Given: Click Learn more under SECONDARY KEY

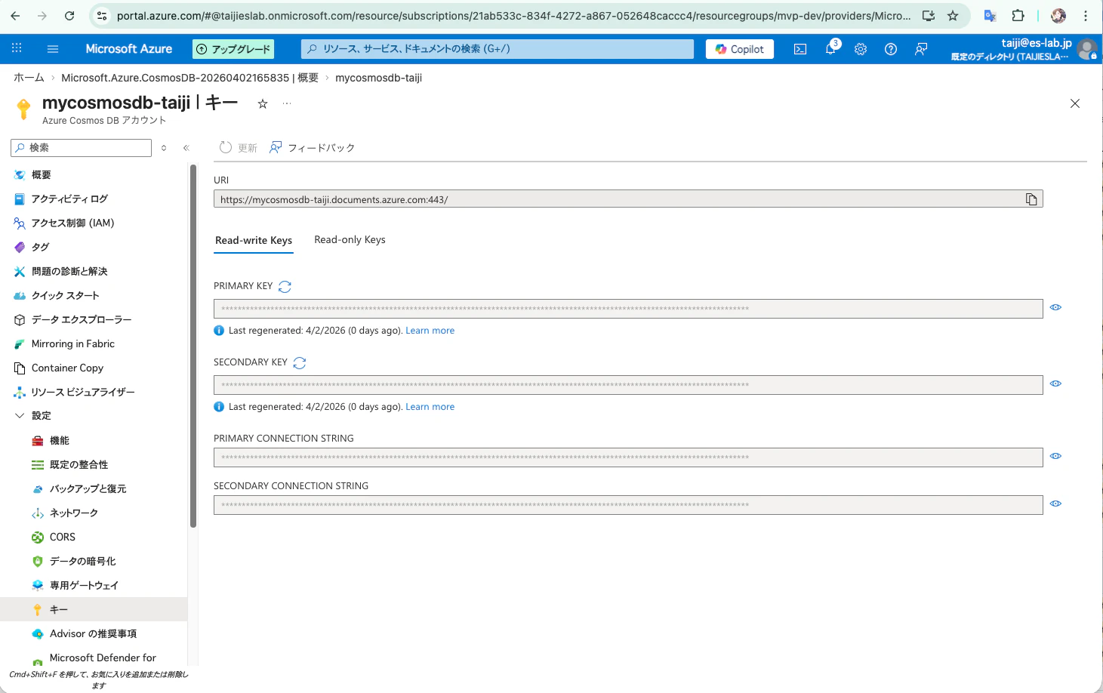Looking at the screenshot, I should [x=430, y=407].
